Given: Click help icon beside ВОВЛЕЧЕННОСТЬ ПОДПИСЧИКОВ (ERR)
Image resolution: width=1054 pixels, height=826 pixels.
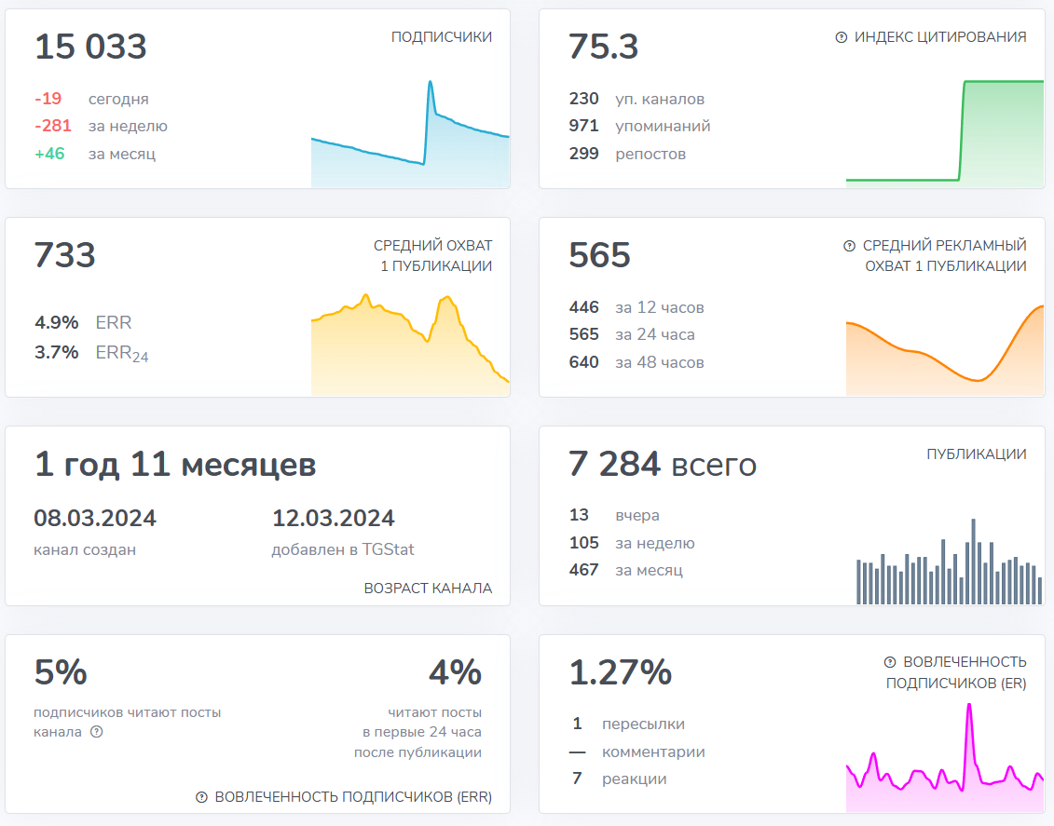Looking at the screenshot, I should 201,797.
